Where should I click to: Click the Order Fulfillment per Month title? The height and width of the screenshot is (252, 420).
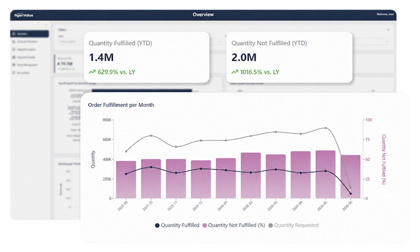(121, 105)
